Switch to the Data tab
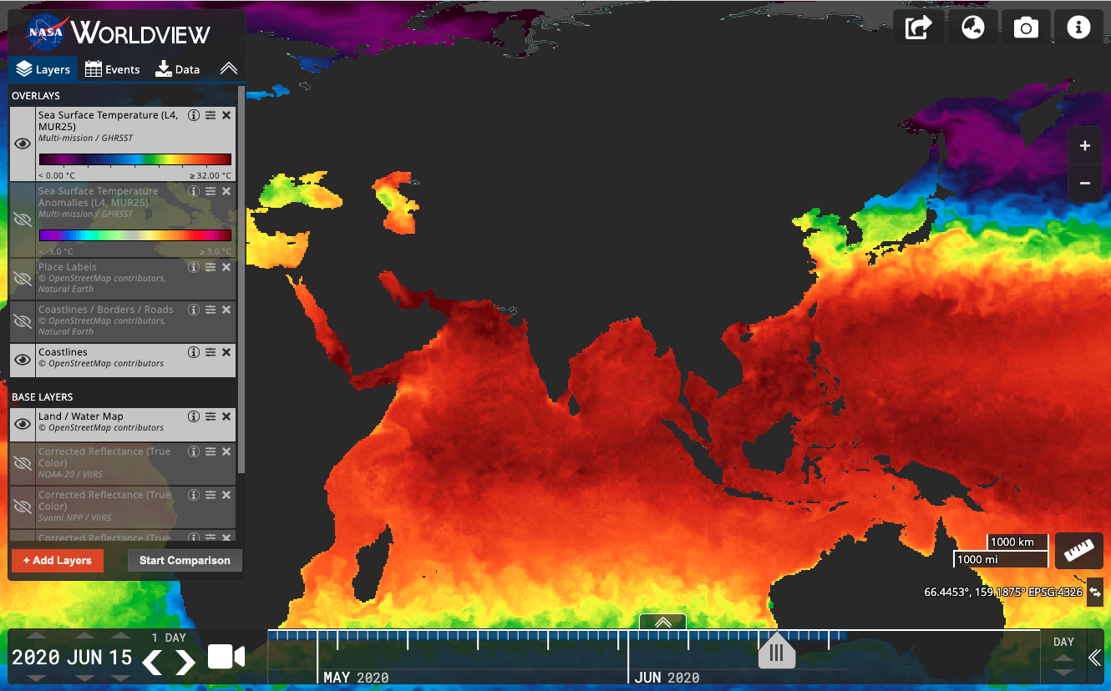Image resolution: width=1111 pixels, height=691 pixels. 178,69
